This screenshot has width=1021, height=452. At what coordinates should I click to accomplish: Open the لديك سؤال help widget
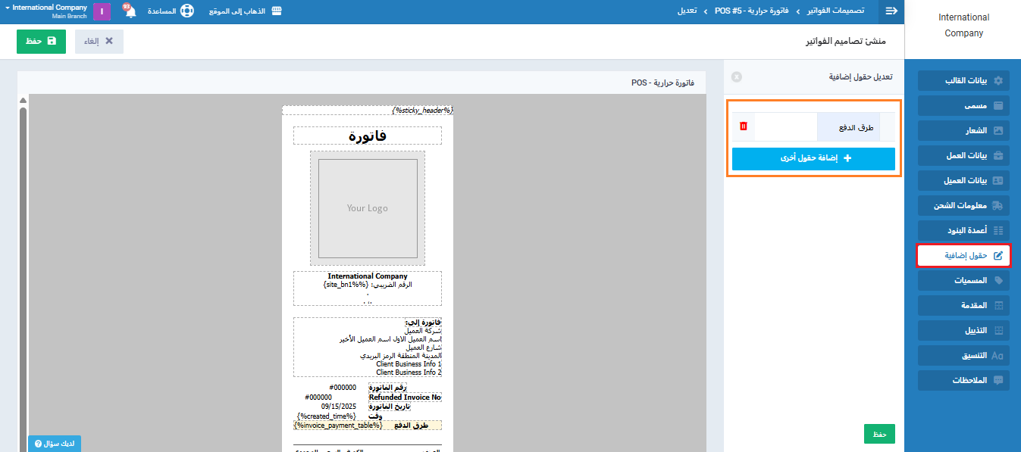point(55,444)
